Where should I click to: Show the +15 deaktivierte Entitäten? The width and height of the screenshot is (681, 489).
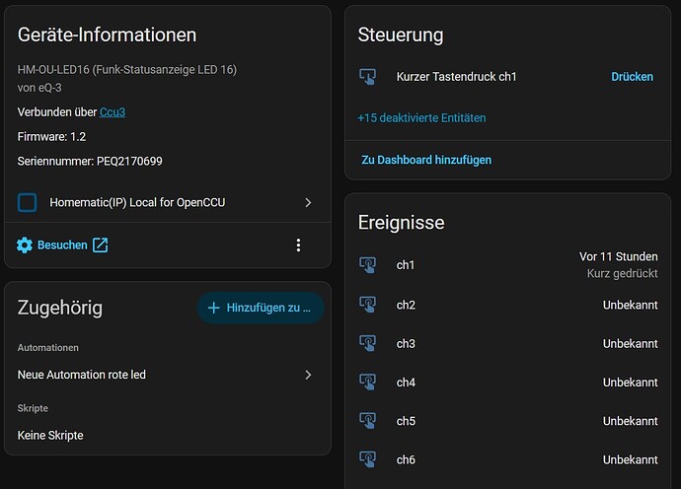421,118
